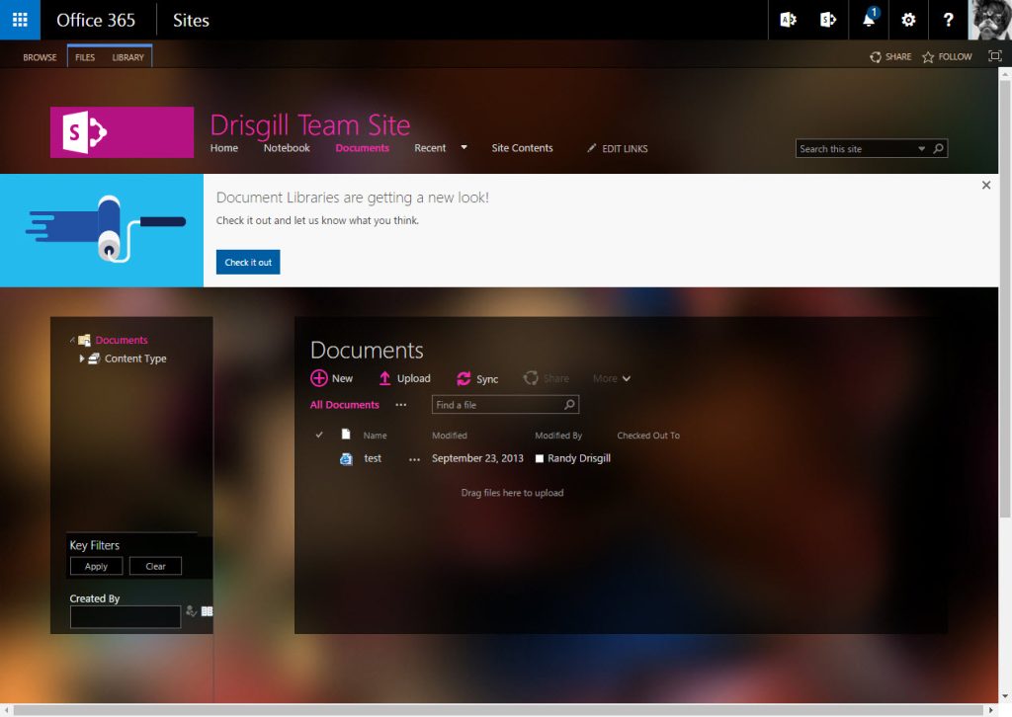
Task: Open the ellipsis menu for test
Action: click(x=414, y=459)
